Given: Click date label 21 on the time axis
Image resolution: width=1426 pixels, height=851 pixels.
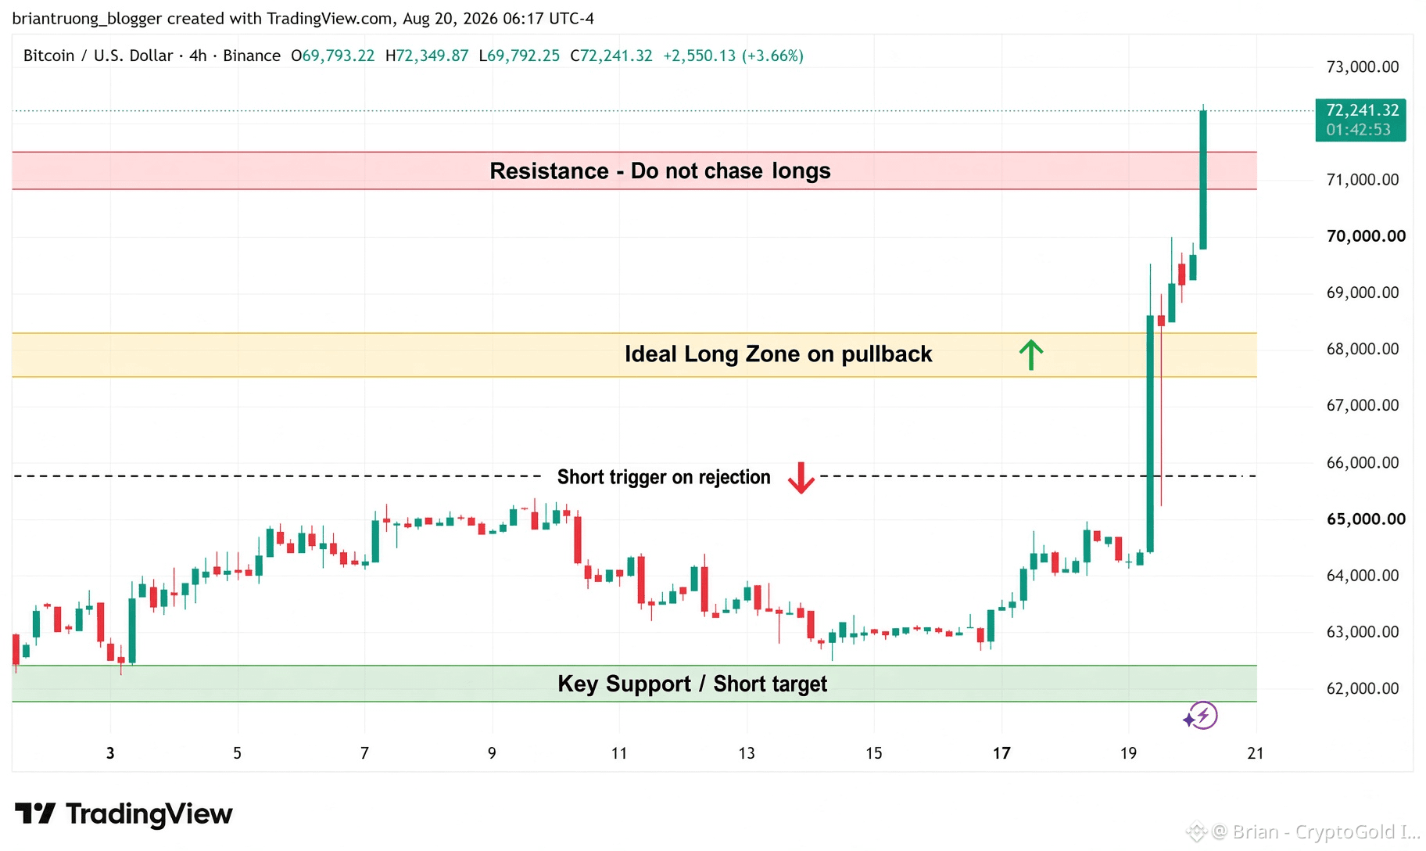Looking at the screenshot, I should [1256, 753].
